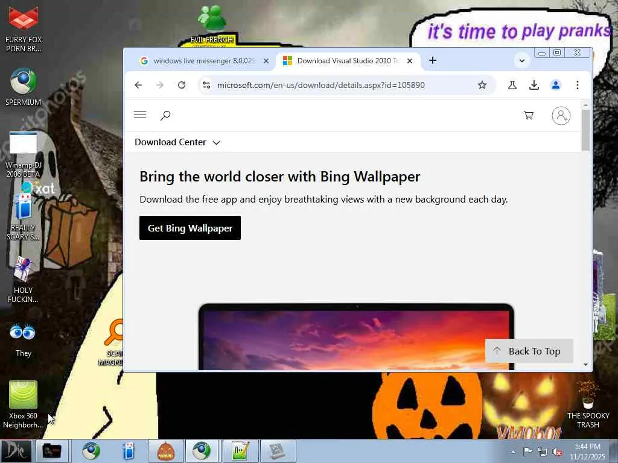Go back to the previous page in browser

point(138,85)
